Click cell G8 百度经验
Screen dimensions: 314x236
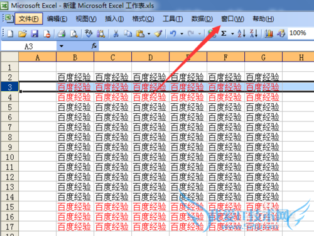263,137
